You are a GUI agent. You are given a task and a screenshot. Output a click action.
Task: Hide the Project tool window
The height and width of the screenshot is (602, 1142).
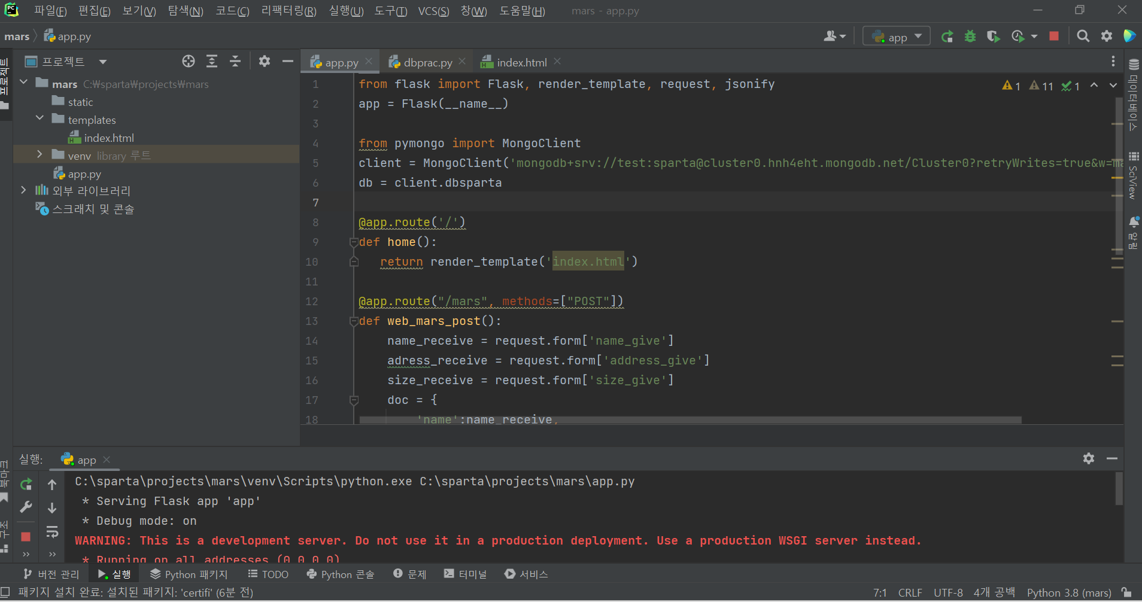(288, 61)
